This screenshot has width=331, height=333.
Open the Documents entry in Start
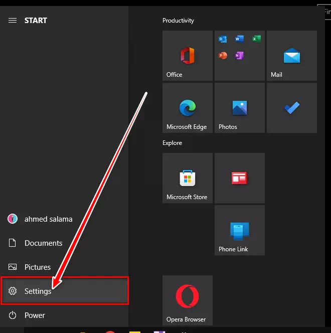pos(64,243)
